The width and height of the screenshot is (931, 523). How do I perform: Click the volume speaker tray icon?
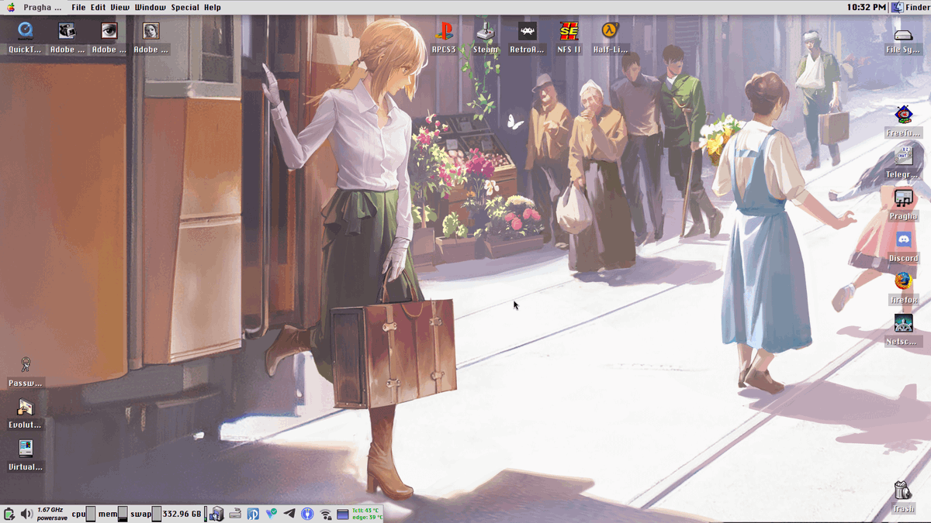click(26, 514)
